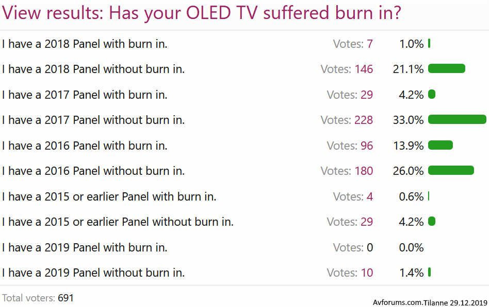
Task: Click the green bar next to 33.0%
Action: [x=457, y=120]
